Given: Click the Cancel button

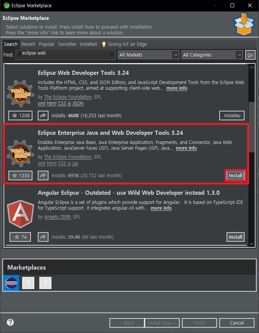Looking at the screenshot, I should (x=237, y=323).
